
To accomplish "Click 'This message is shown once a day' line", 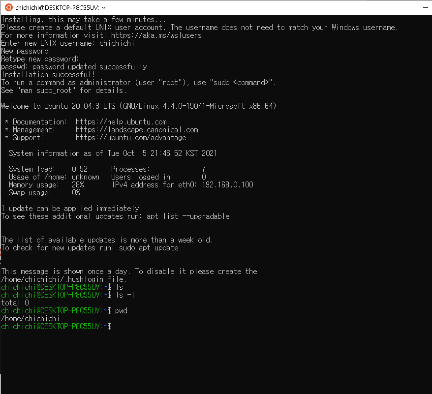I will point(129,272).
